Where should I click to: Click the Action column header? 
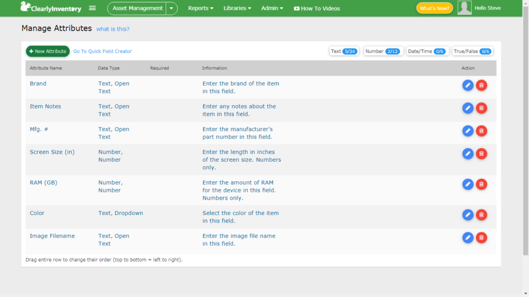(x=468, y=68)
